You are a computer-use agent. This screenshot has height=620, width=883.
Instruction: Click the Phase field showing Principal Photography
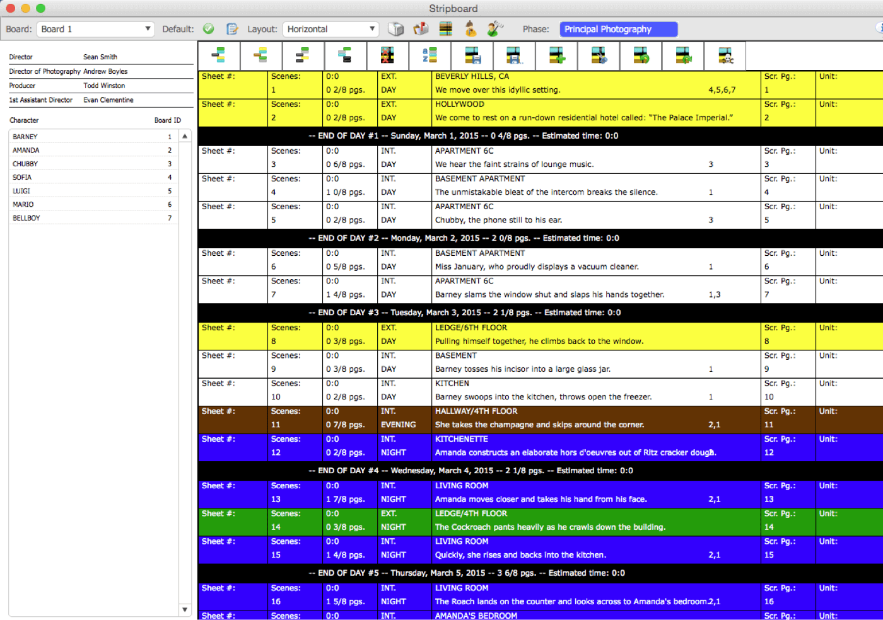point(618,29)
